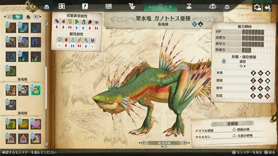Click the back arrow icon at top right
The image size is (278, 156).
[x=267, y=7]
